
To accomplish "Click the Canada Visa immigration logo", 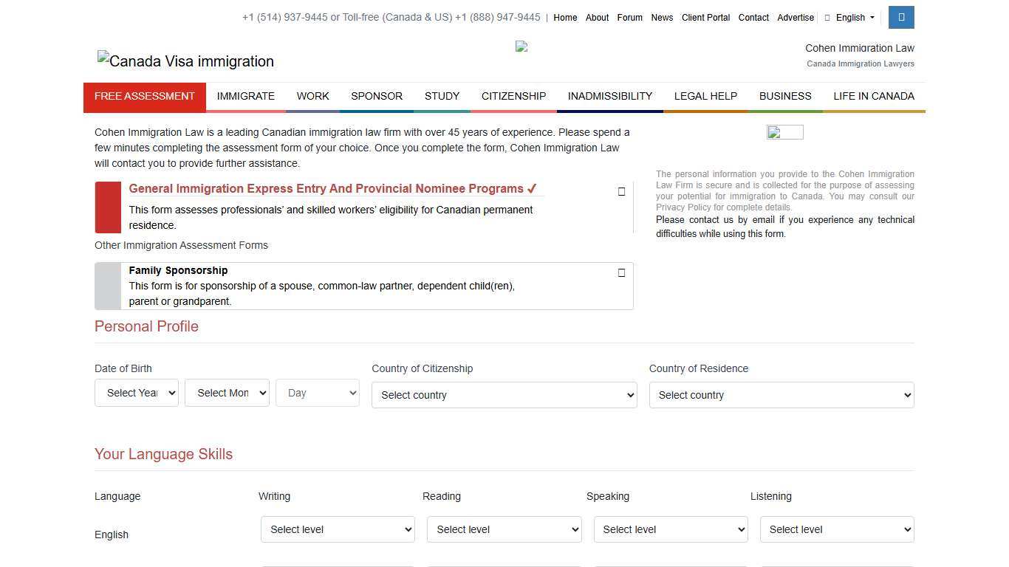I will (185, 61).
